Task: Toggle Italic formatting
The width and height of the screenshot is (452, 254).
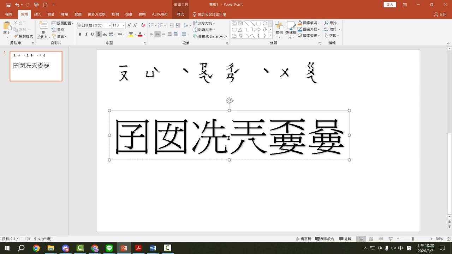Action: [x=86, y=34]
